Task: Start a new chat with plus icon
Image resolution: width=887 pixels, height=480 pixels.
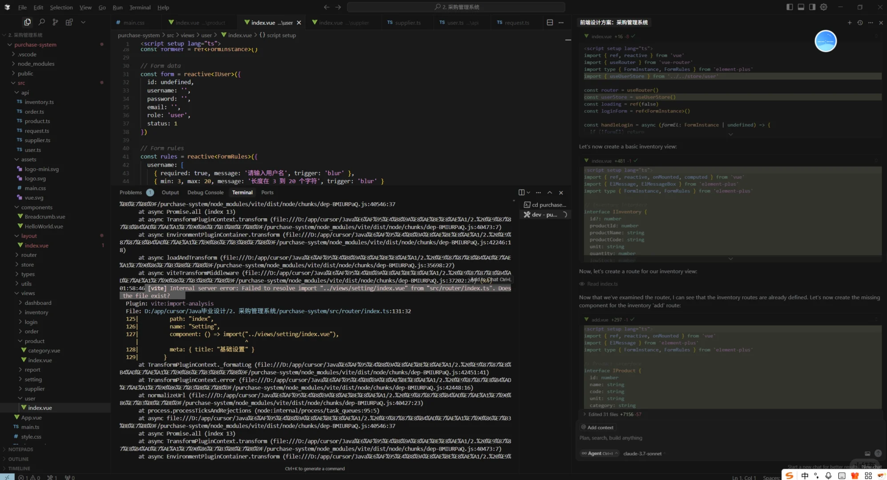Action: (x=849, y=22)
